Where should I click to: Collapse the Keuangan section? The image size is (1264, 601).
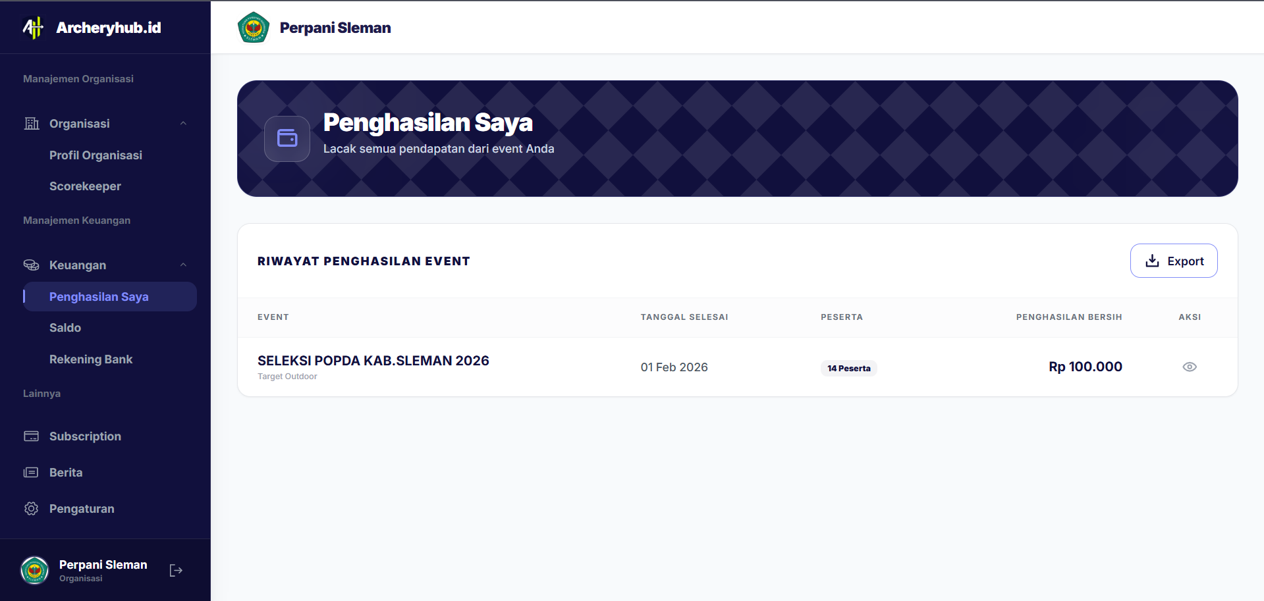[x=184, y=265]
